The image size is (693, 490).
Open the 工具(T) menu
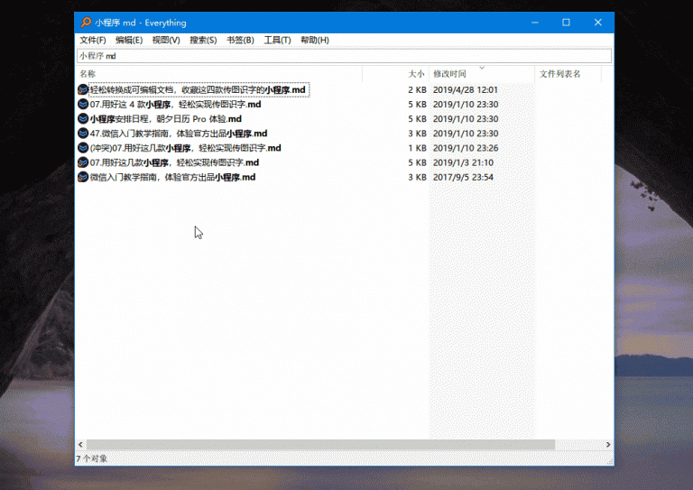click(x=278, y=41)
